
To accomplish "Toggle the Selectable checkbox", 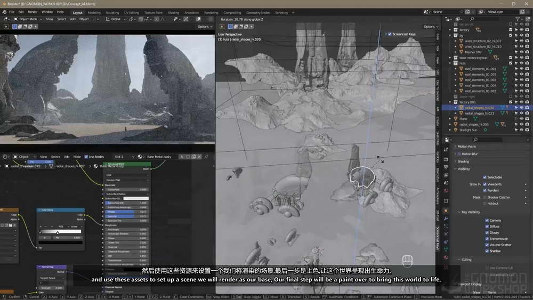I will pos(484,177).
